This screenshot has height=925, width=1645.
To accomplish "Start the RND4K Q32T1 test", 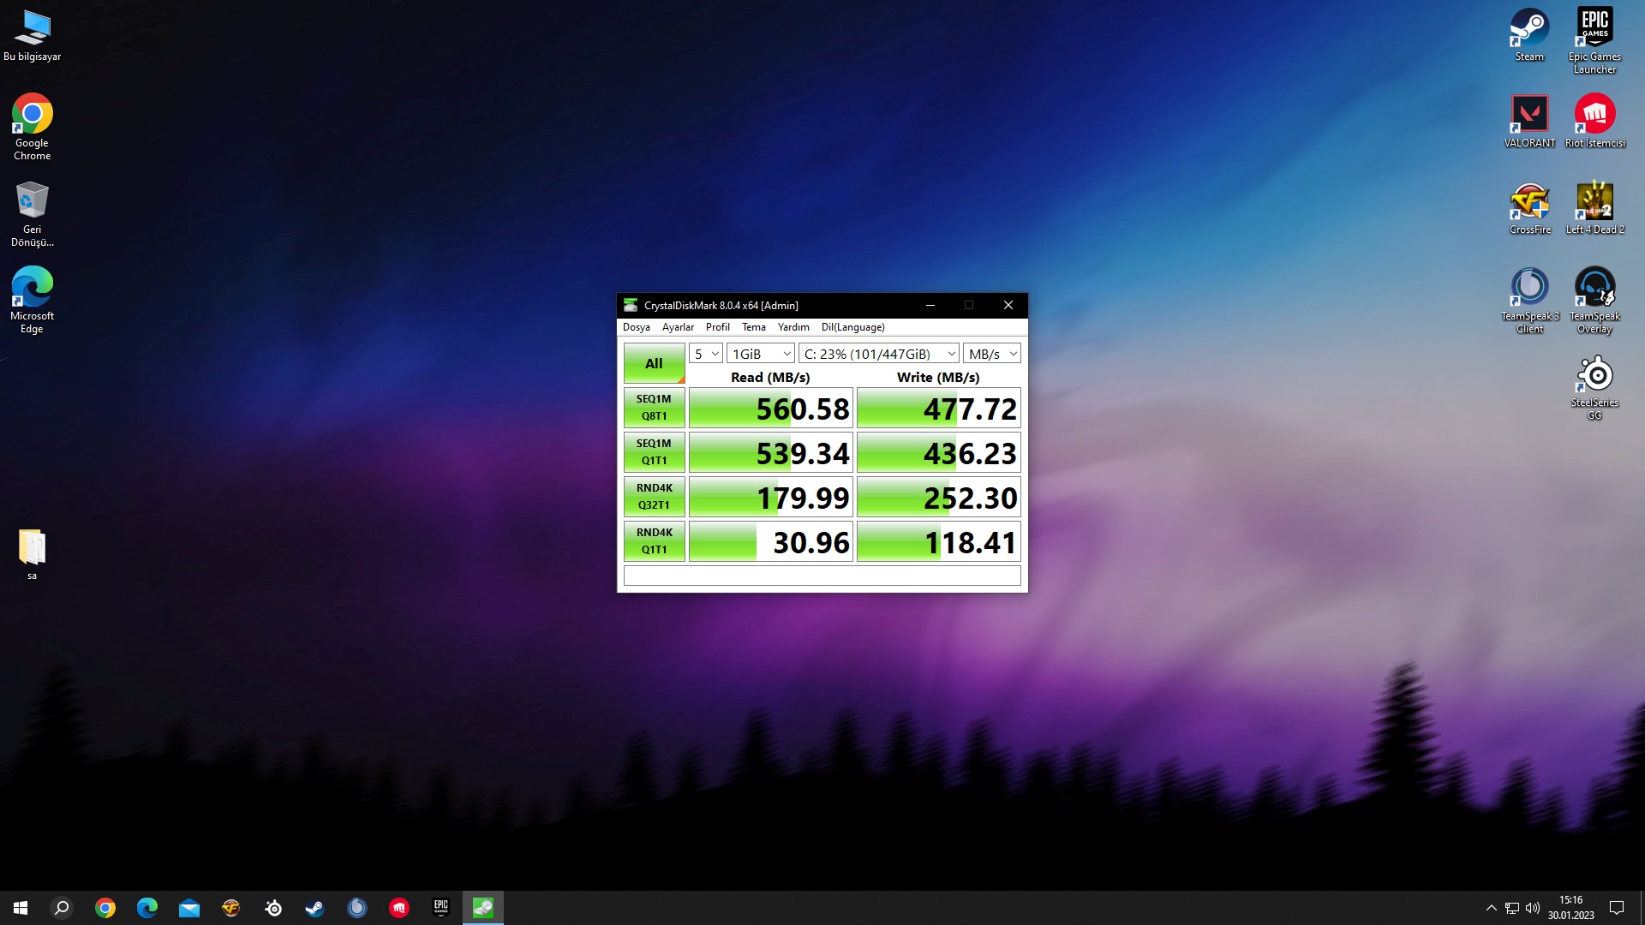I will coord(654,497).
